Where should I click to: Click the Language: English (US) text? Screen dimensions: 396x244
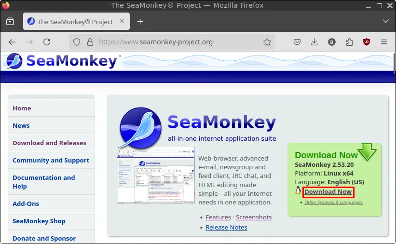point(329,182)
